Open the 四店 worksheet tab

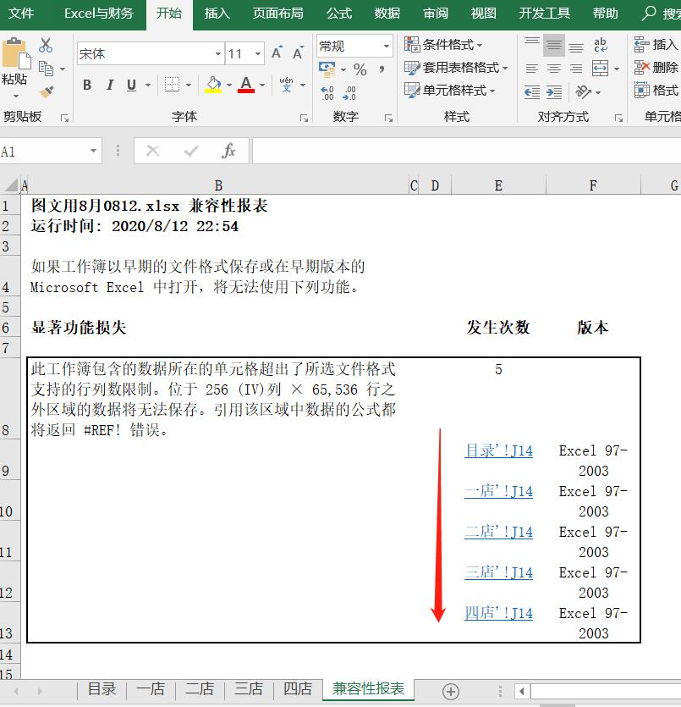(x=297, y=689)
